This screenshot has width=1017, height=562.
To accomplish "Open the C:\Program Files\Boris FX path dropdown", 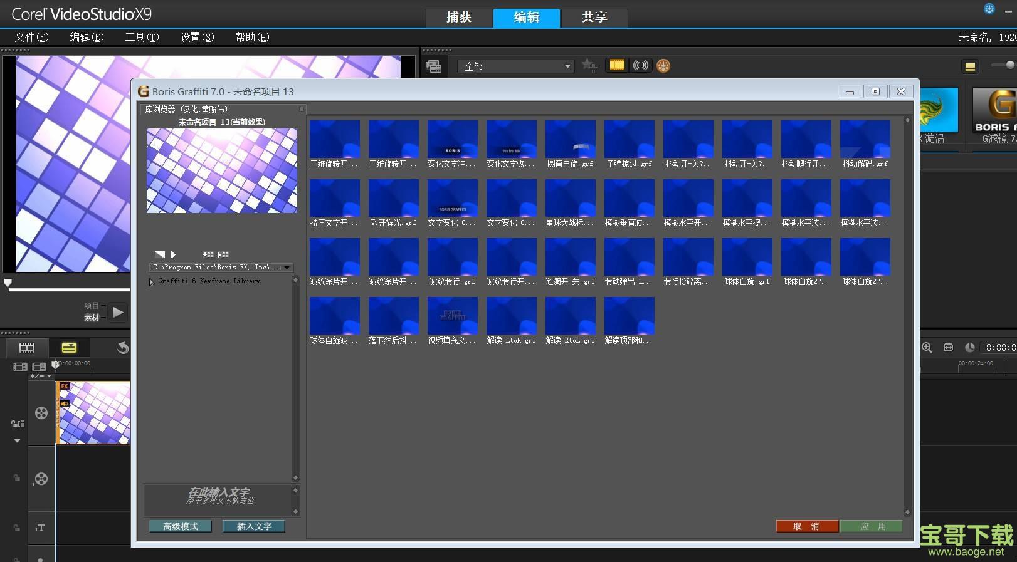I will [221, 268].
